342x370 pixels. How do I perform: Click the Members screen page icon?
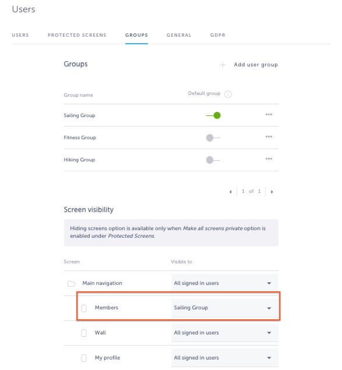83,308
